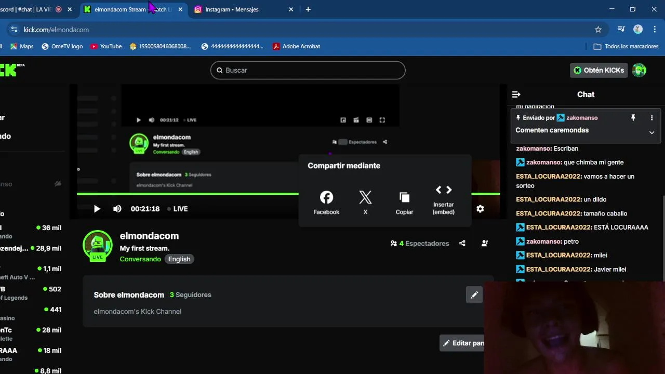Choose Insertar (embed) code option
Screen dimensions: 665x374
[443, 200]
